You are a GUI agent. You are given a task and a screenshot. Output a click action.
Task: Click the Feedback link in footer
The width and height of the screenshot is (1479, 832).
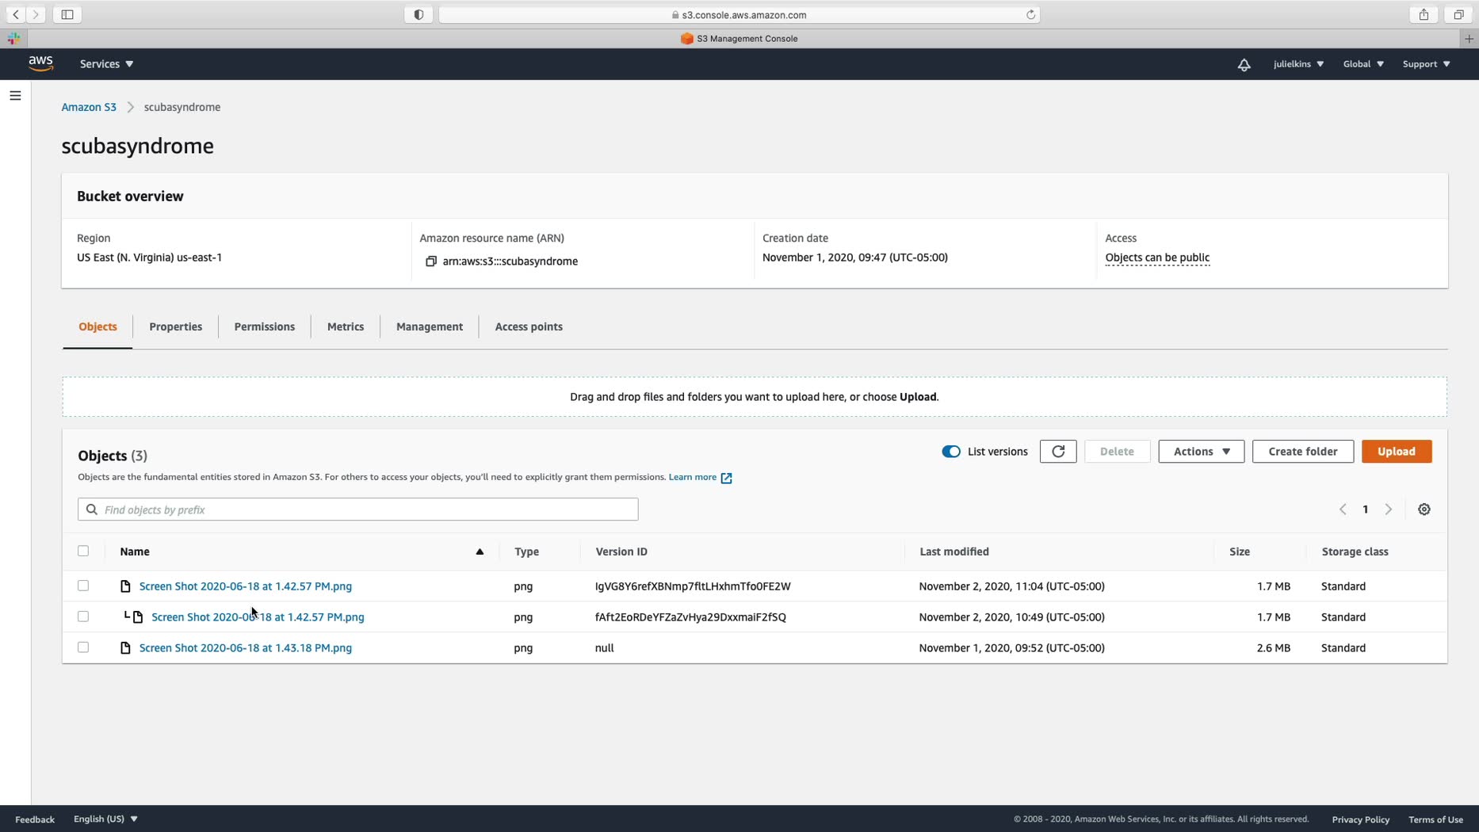point(35,819)
